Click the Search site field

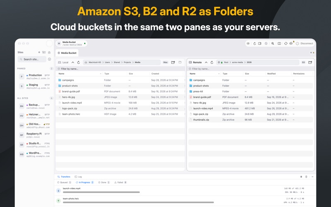click(32, 59)
